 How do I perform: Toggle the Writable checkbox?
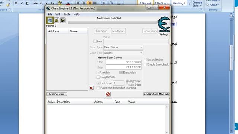pyautogui.click(x=98, y=73)
